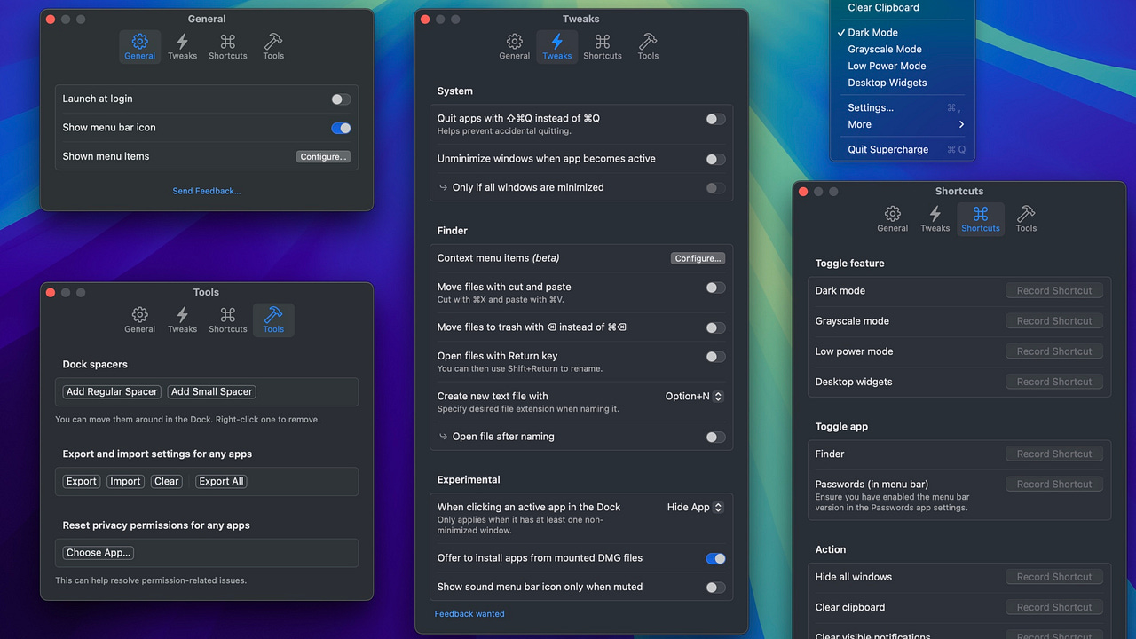Open the Hide App dropdown
Screen dimensions: 1136x639
click(x=695, y=508)
